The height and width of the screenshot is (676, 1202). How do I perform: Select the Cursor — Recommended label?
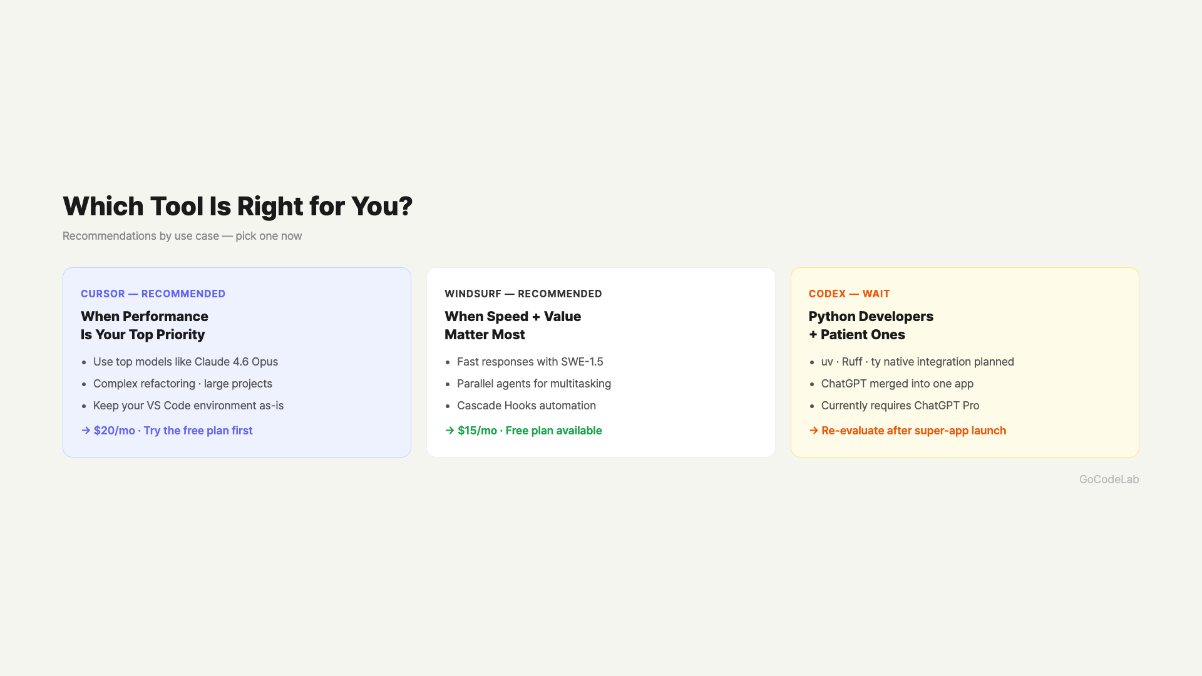pos(153,294)
